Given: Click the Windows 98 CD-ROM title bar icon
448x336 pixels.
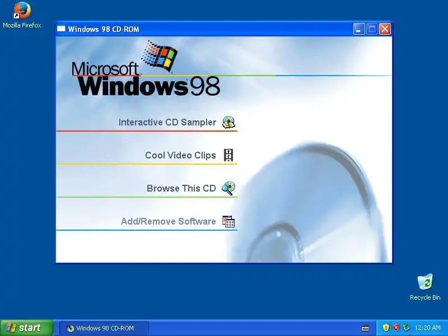Looking at the screenshot, I should coord(61,29).
